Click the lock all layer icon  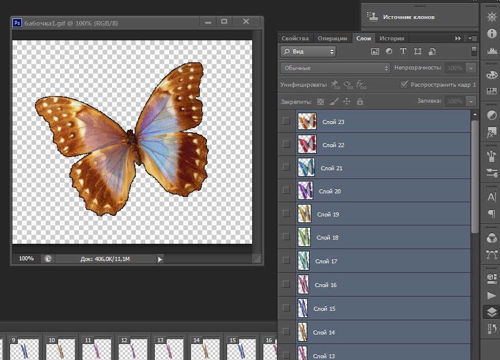coord(359,102)
